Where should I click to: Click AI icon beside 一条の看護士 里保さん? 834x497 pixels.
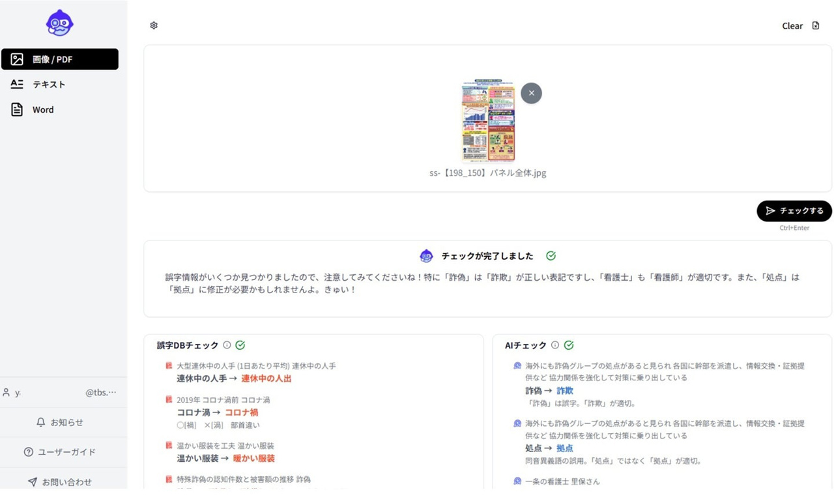click(x=517, y=481)
